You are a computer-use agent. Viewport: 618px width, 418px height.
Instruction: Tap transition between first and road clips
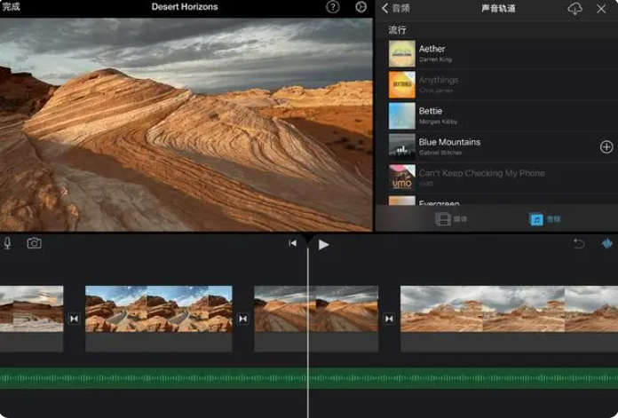tap(74, 319)
